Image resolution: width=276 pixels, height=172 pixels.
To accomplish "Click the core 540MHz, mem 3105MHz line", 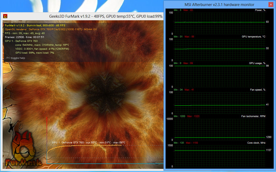I will pyautogui.click(x=42, y=45).
